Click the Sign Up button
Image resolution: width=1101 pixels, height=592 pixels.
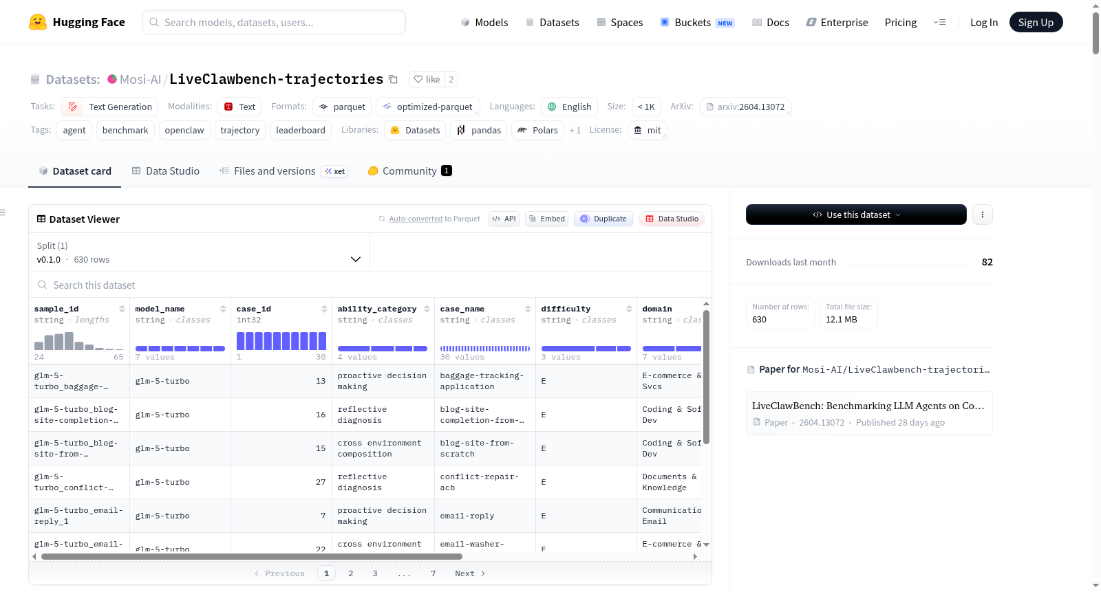1036,22
